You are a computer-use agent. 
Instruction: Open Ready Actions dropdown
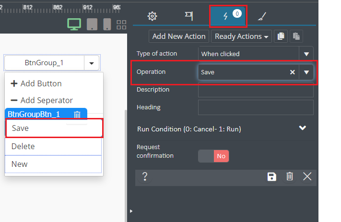pos(241,36)
